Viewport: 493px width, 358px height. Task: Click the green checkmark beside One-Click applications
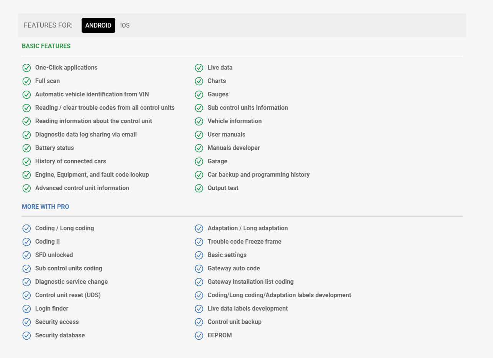(x=26, y=68)
